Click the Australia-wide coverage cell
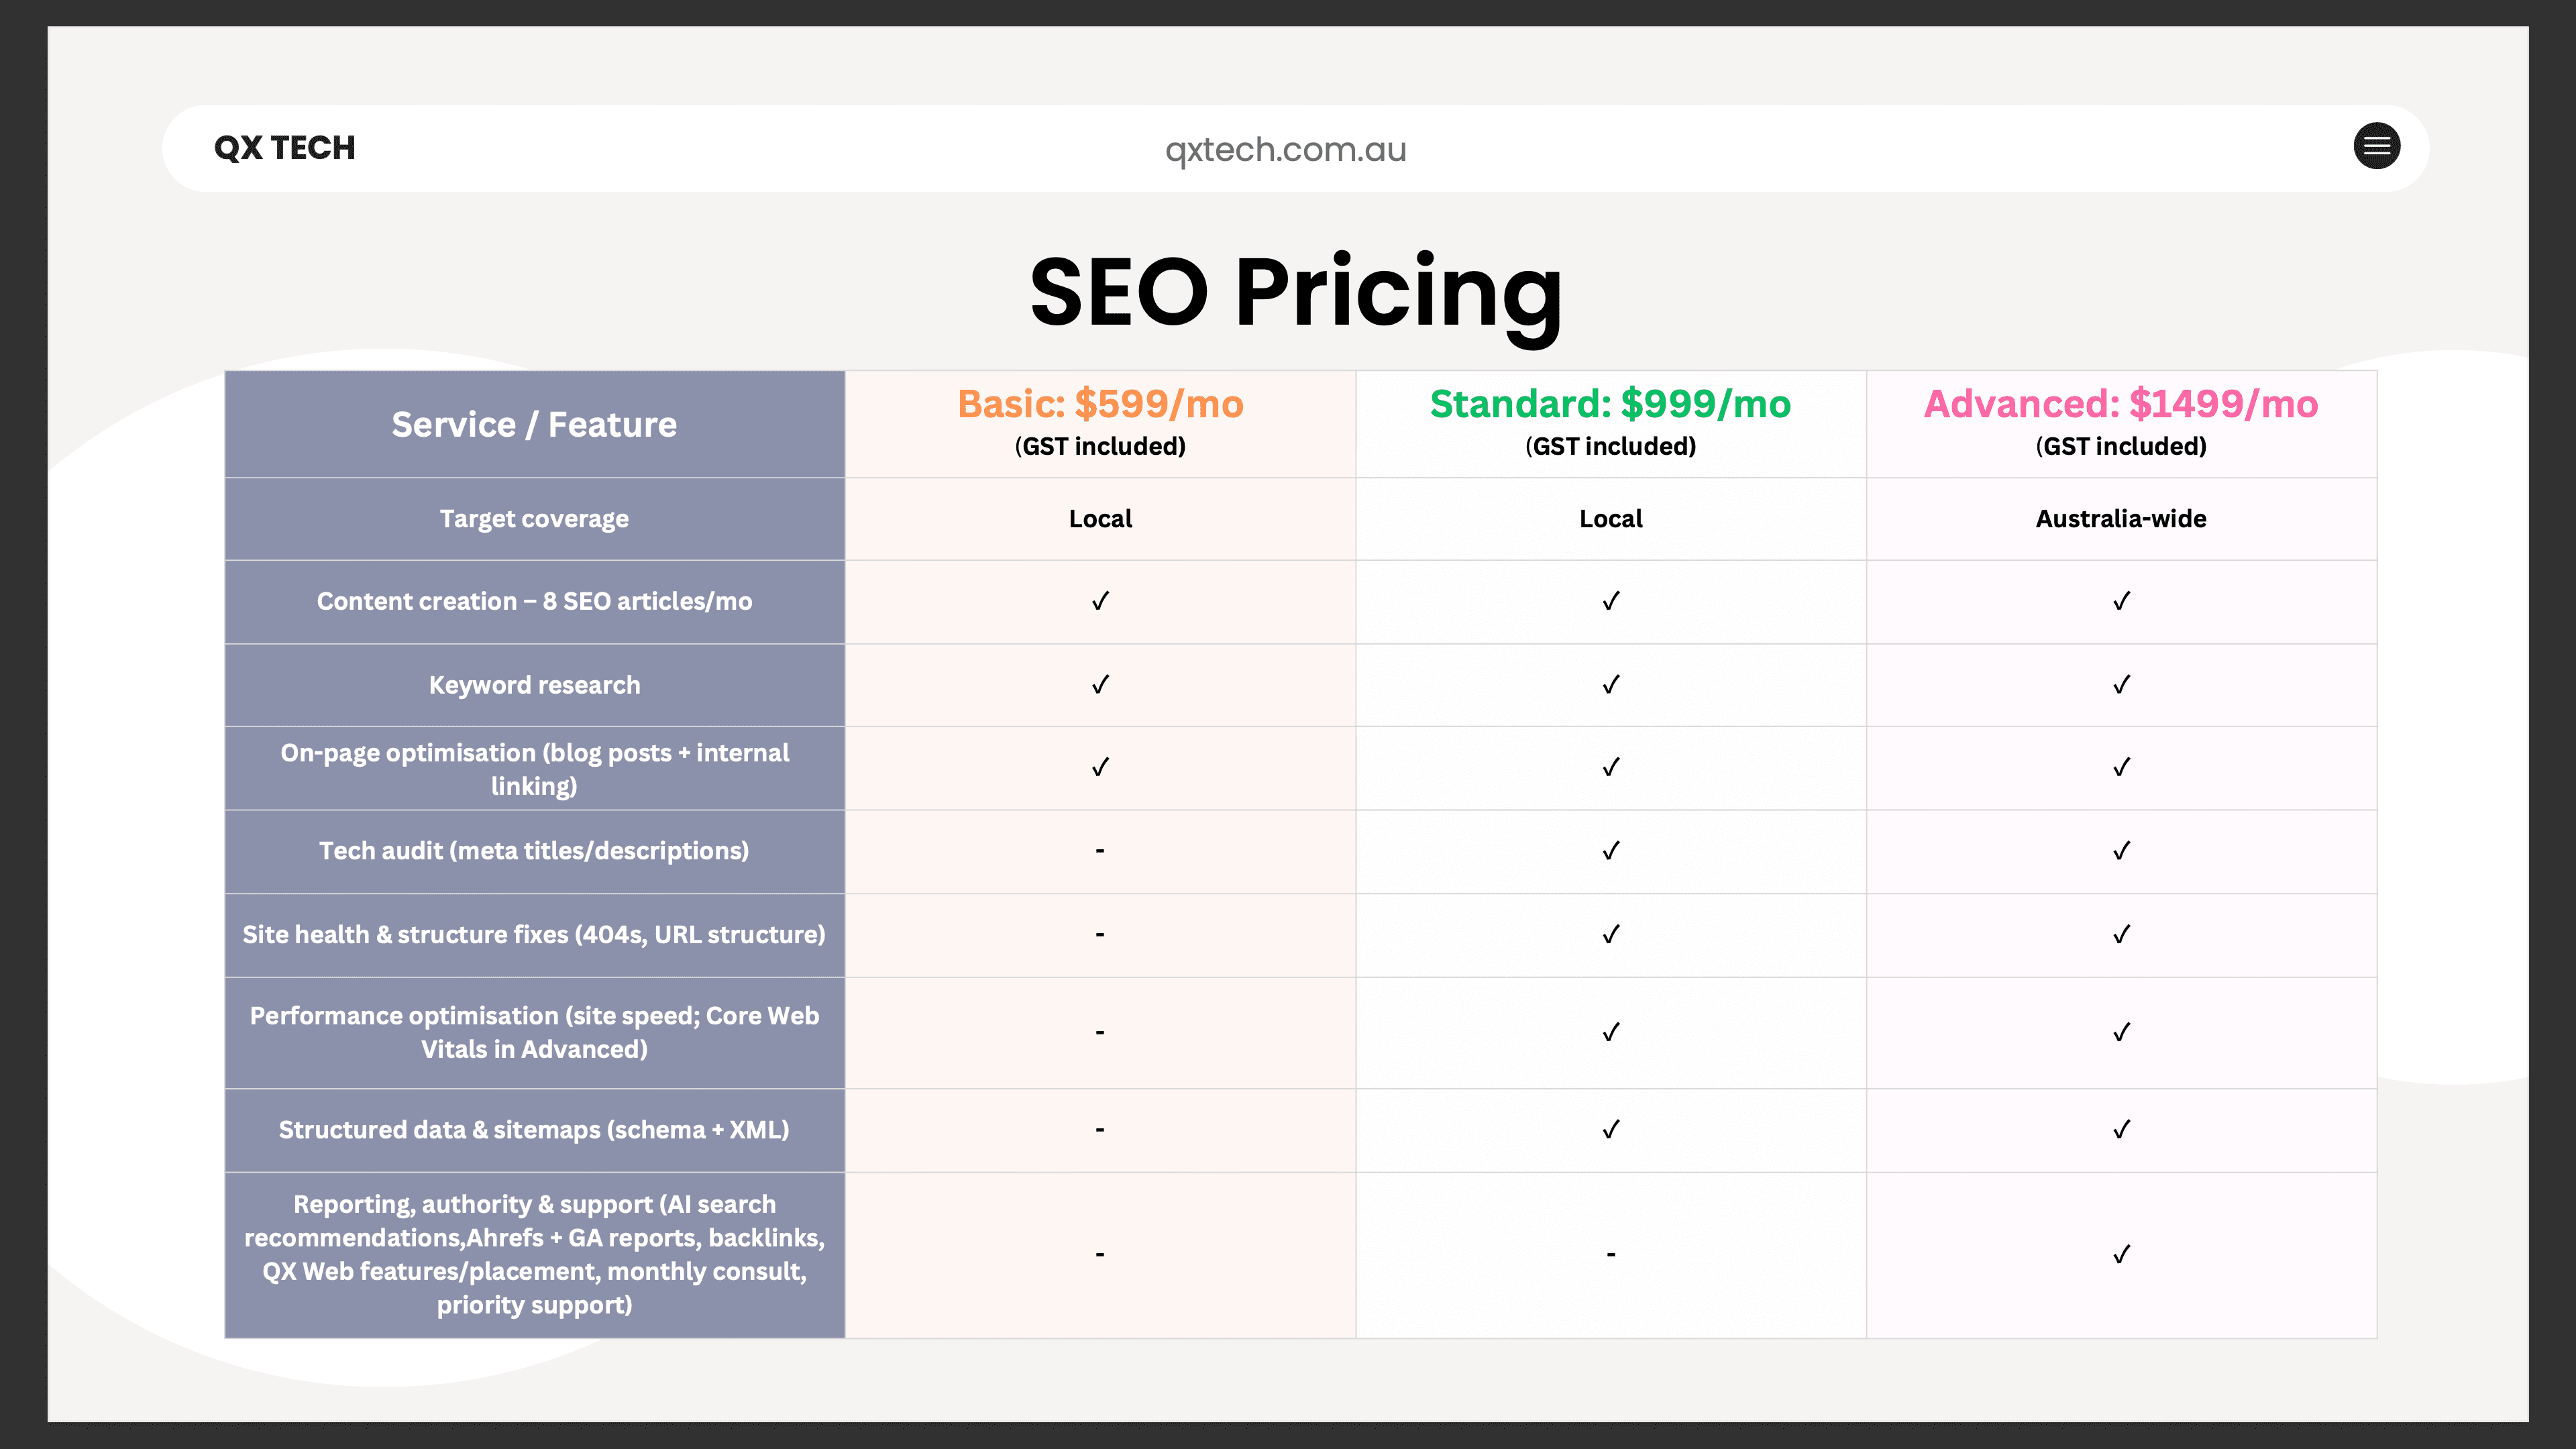2576x1449 pixels. click(2120, 519)
